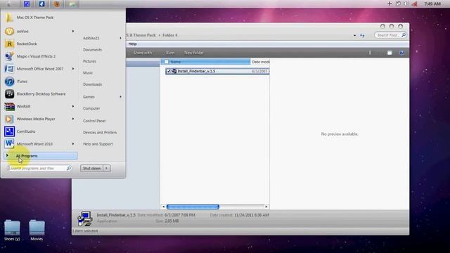This screenshot has height=253, width=450.
Task: Click the Explorer window taskbar icon
Action: (x=72, y=4)
